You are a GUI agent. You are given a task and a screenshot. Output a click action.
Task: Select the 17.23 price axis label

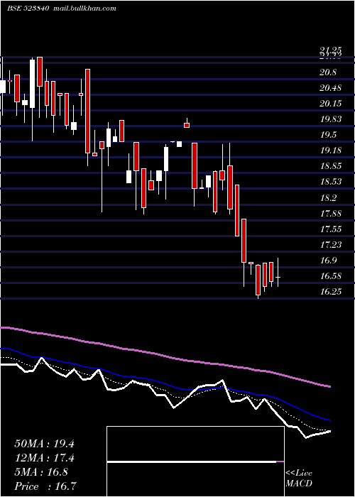coord(331,245)
